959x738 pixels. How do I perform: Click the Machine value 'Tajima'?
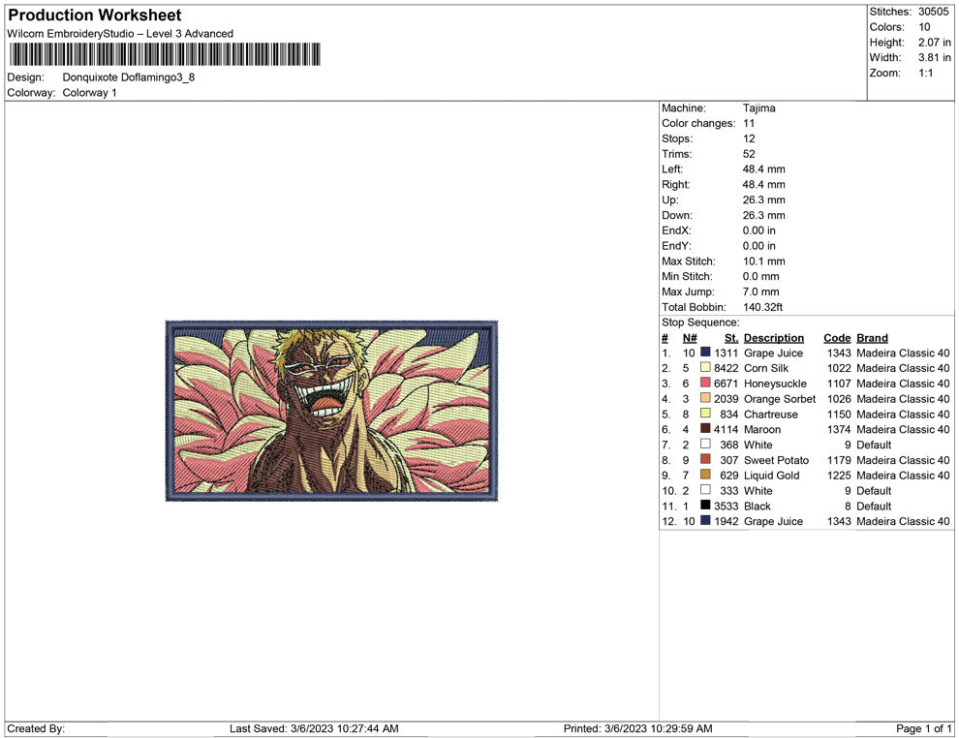pyautogui.click(x=759, y=108)
